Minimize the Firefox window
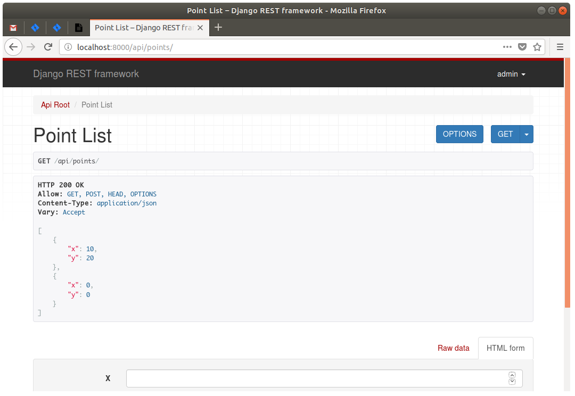The width and height of the screenshot is (575, 396). [541, 11]
